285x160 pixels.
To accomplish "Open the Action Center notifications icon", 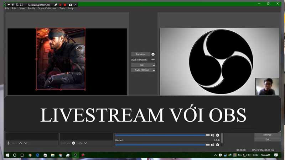I will pos(276,155).
